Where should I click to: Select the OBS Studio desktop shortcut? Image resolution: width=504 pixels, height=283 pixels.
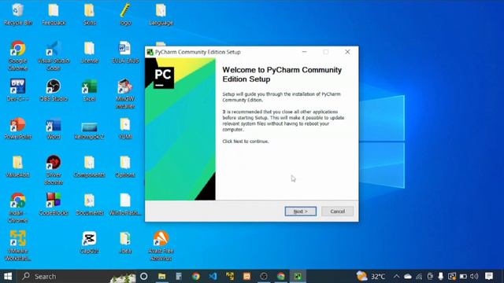(54, 90)
